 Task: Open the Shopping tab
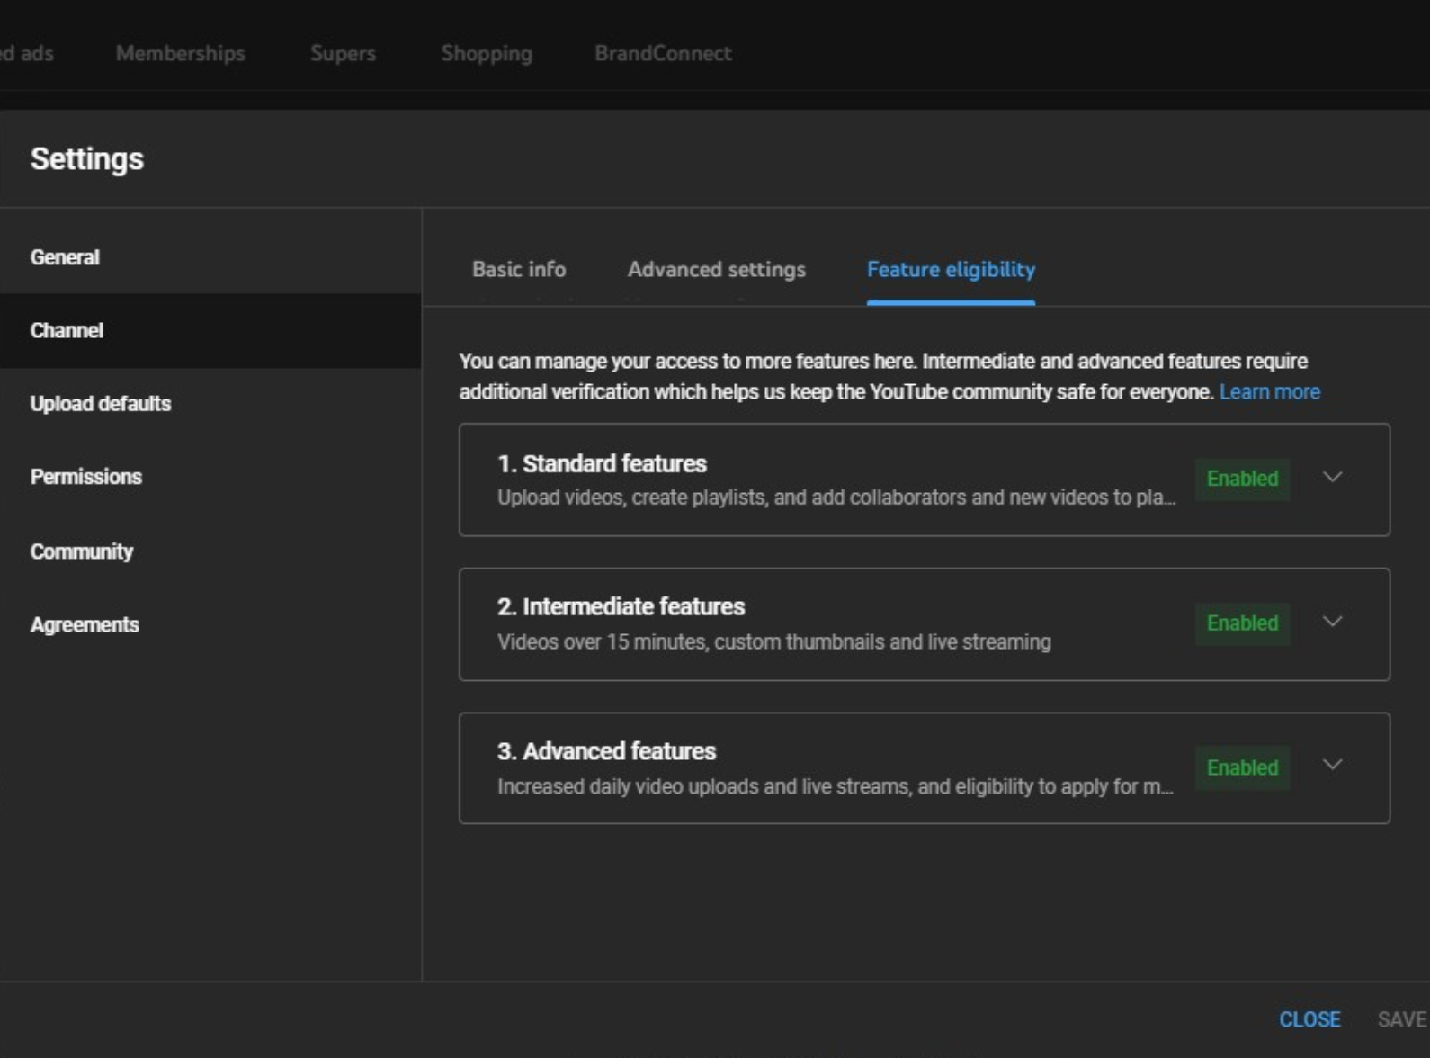(x=487, y=54)
